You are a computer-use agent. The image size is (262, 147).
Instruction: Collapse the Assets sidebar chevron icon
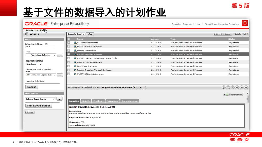tap(27, 34)
